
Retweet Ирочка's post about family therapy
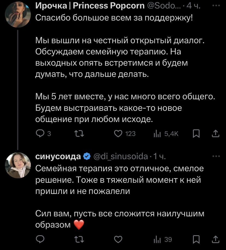[x=79, y=133]
